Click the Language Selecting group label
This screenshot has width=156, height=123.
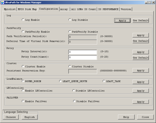coord(16,112)
